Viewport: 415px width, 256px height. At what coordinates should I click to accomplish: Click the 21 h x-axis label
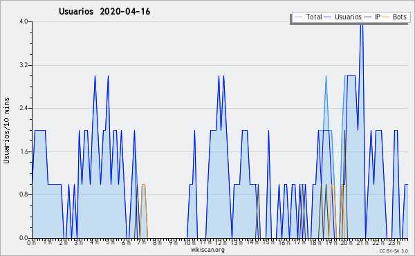point(362,242)
